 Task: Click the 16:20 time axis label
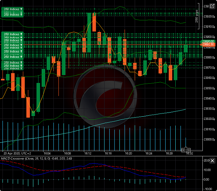coord(128,153)
